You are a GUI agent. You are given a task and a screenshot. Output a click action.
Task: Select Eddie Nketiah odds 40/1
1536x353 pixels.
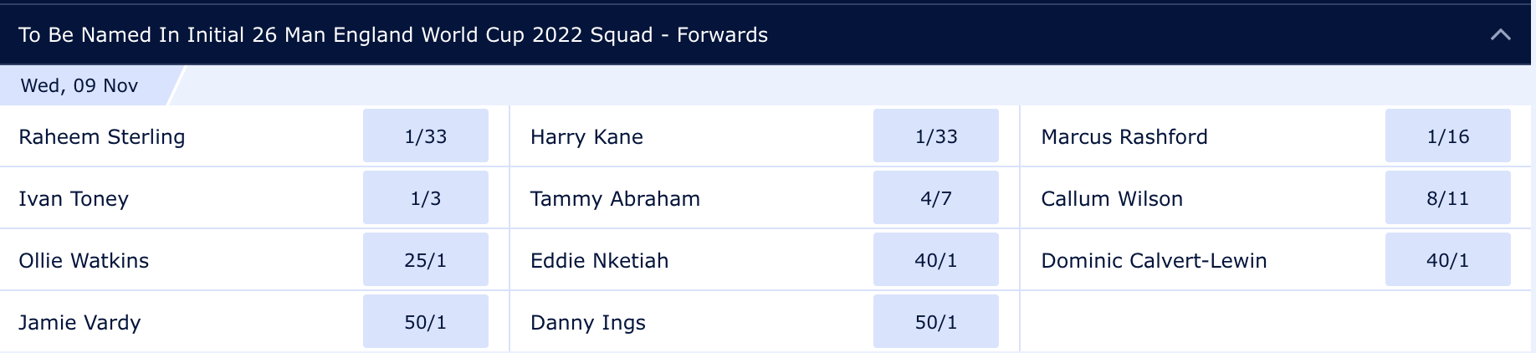[x=936, y=260]
